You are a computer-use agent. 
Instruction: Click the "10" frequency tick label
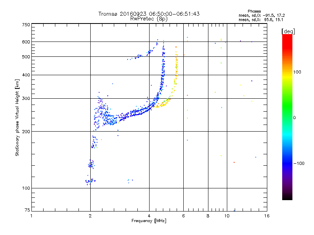(227, 216)
